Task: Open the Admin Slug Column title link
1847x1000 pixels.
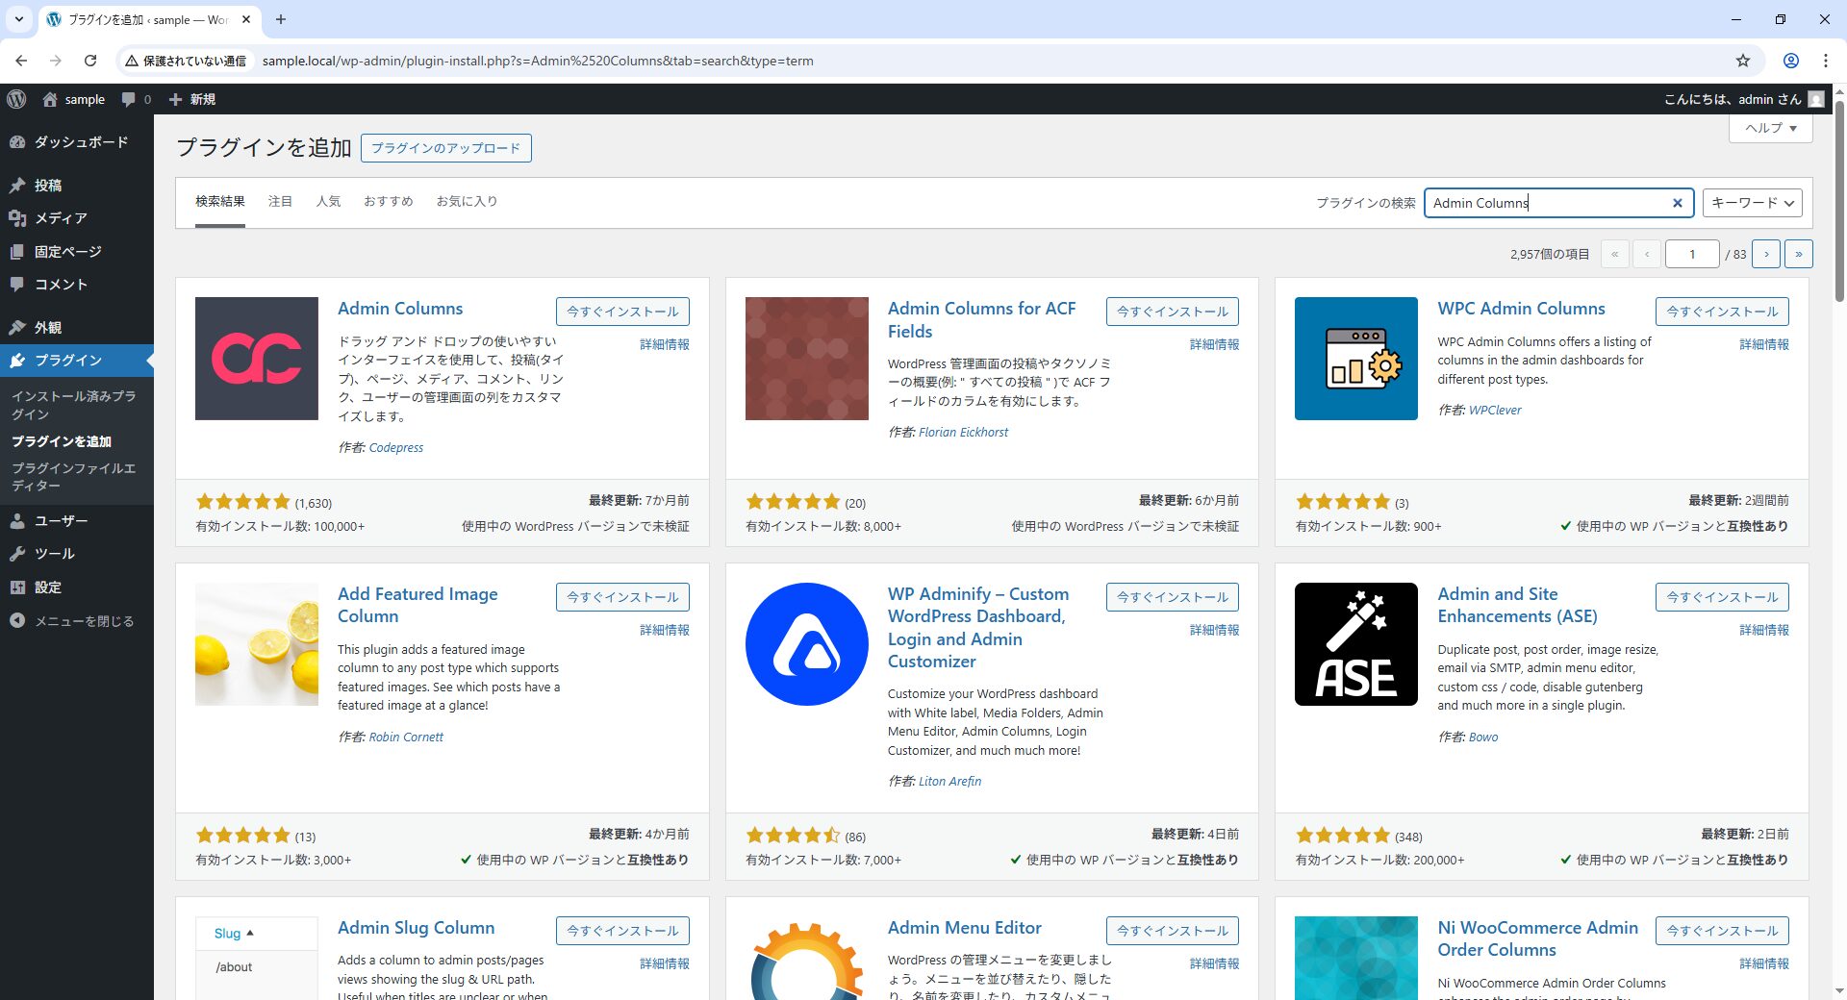Action: click(x=417, y=928)
